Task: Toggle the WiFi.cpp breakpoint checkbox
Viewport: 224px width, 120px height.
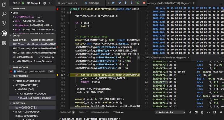Action: (x=14, y=71)
